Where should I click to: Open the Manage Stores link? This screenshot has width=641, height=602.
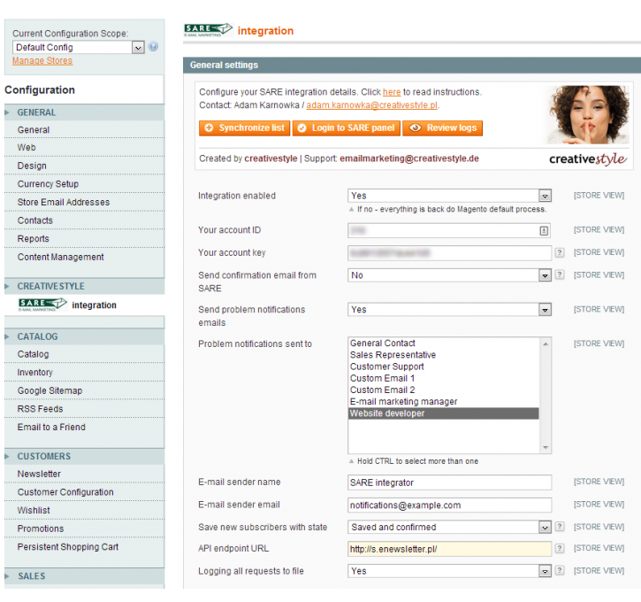click(42, 61)
